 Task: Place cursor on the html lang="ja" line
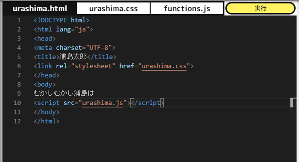[x=63, y=29]
